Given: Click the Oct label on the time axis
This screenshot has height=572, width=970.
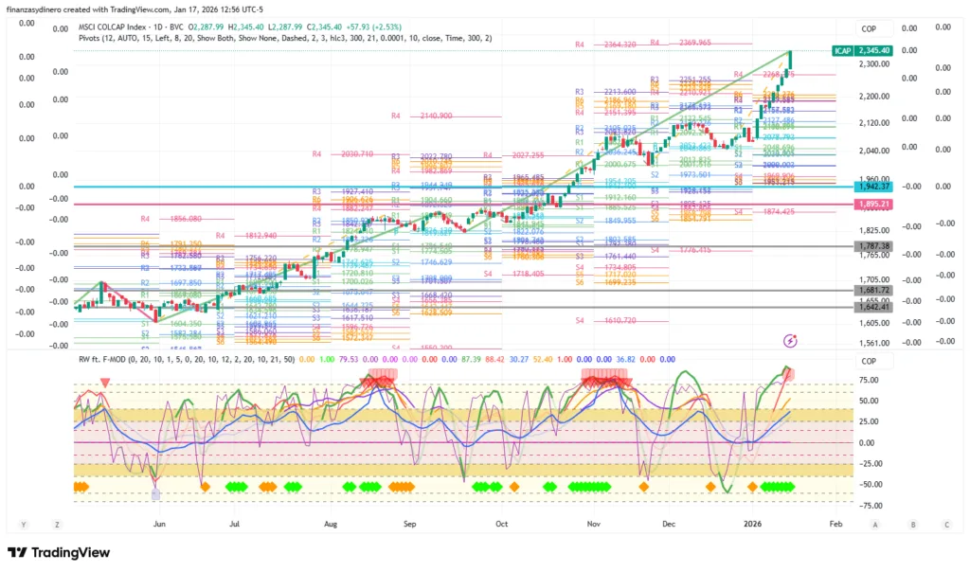Looking at the screenshot, I should (x=501, y=523).
